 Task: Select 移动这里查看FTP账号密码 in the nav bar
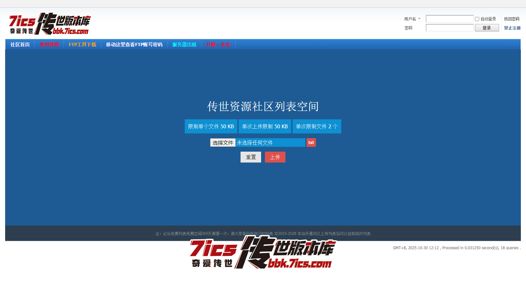[x=134, y=44]
